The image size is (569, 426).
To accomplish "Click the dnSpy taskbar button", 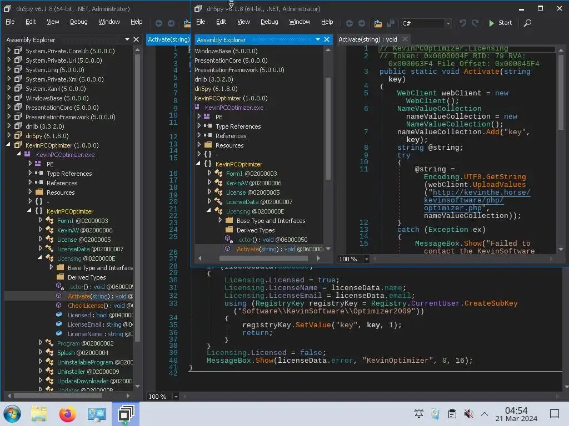I will pos(126,414).
